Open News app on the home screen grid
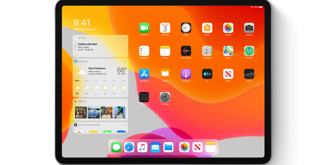The image size is (330, 165). pyautogui.click(x=228, y=74)
